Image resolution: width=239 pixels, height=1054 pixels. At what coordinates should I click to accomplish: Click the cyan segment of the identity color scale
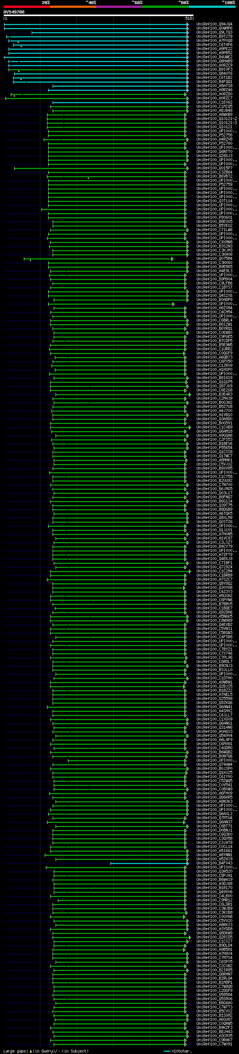(212, 7)
